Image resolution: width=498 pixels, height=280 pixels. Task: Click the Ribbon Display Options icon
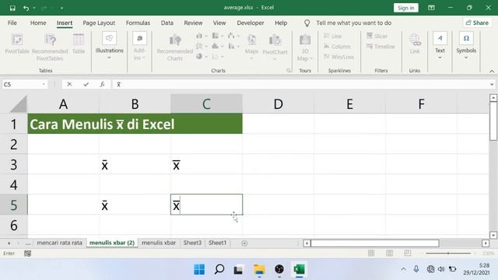point(431,8)
